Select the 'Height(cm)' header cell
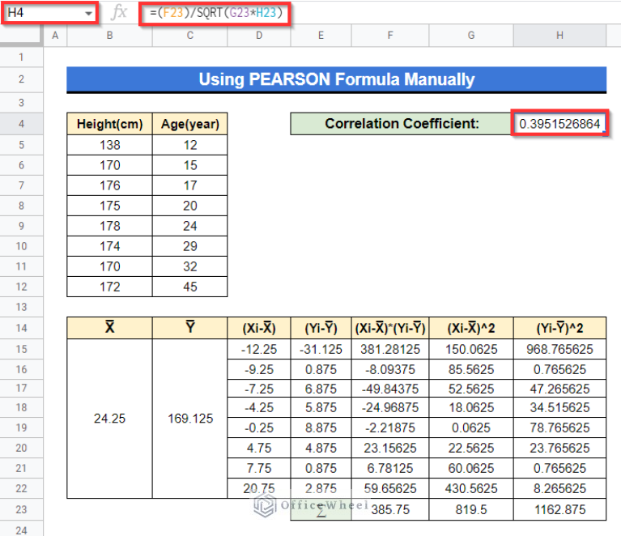Screen dimensions: 621x536 coord(109,124)
